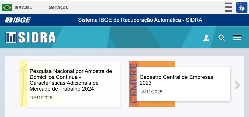Click the SIDRA bar-chart logo symbol
This screenshot has width=249, height=117.
(x=11, y=37)
